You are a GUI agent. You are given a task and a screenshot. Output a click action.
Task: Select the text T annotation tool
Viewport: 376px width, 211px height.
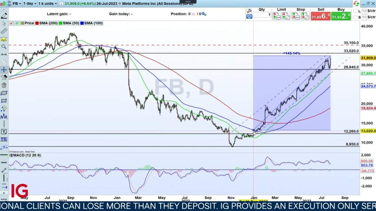(4, 132)
